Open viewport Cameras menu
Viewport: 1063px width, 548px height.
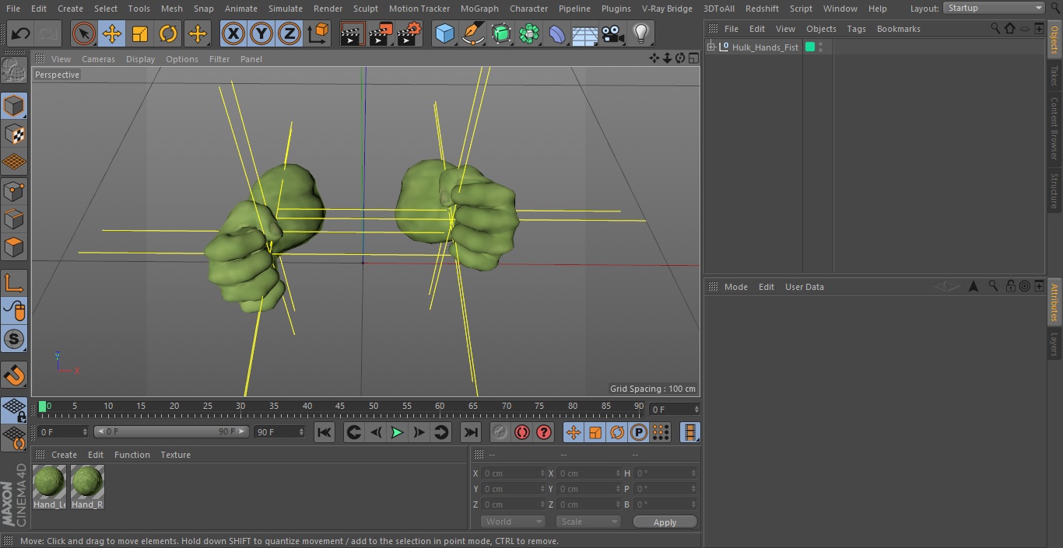98,59
